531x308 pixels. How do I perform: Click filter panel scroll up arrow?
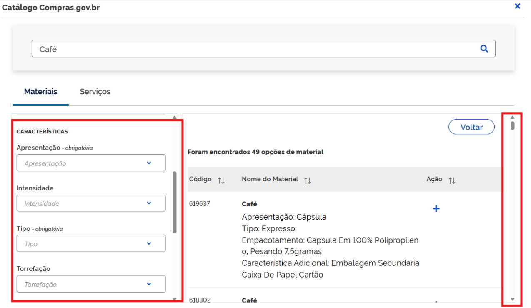[x=174, y=118]
